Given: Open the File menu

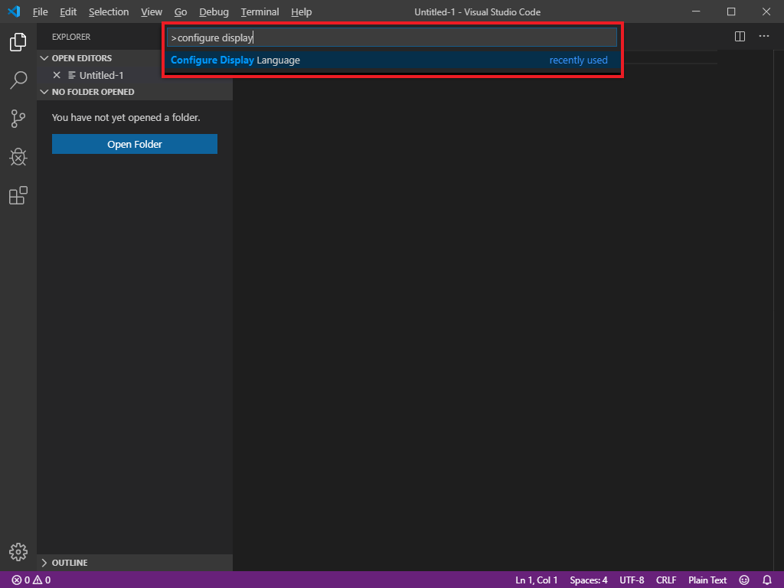Looking at the screenshot, I should pos(40,11).
